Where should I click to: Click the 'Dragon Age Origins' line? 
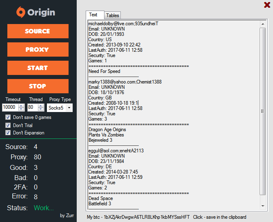[107, 130]
